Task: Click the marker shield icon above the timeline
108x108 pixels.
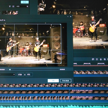Action: [x=97, y=59]
